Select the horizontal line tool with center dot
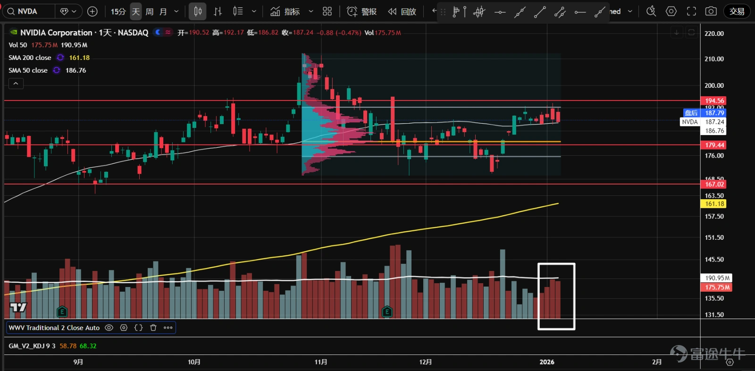Viewport: 755px width, 371px height. 500,12
